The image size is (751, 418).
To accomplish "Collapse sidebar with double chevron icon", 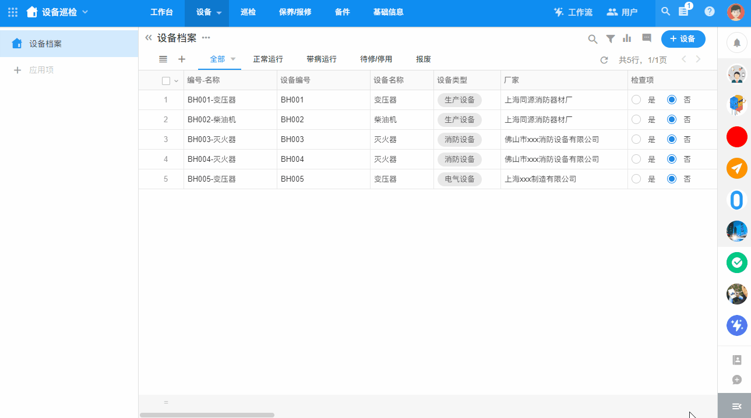I will [149, 38].
